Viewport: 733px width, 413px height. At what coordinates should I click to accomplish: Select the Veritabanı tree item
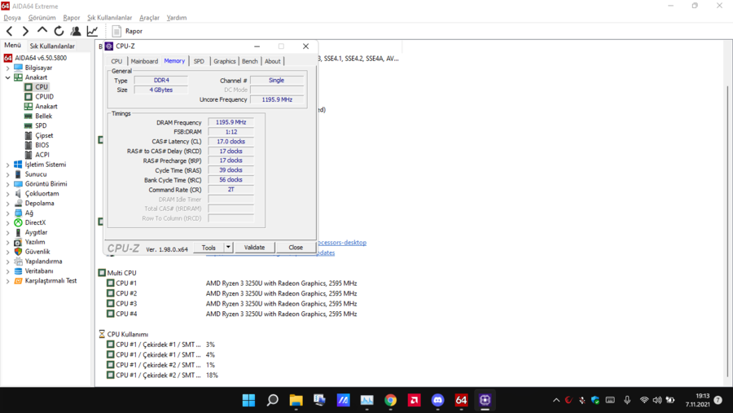39,270
